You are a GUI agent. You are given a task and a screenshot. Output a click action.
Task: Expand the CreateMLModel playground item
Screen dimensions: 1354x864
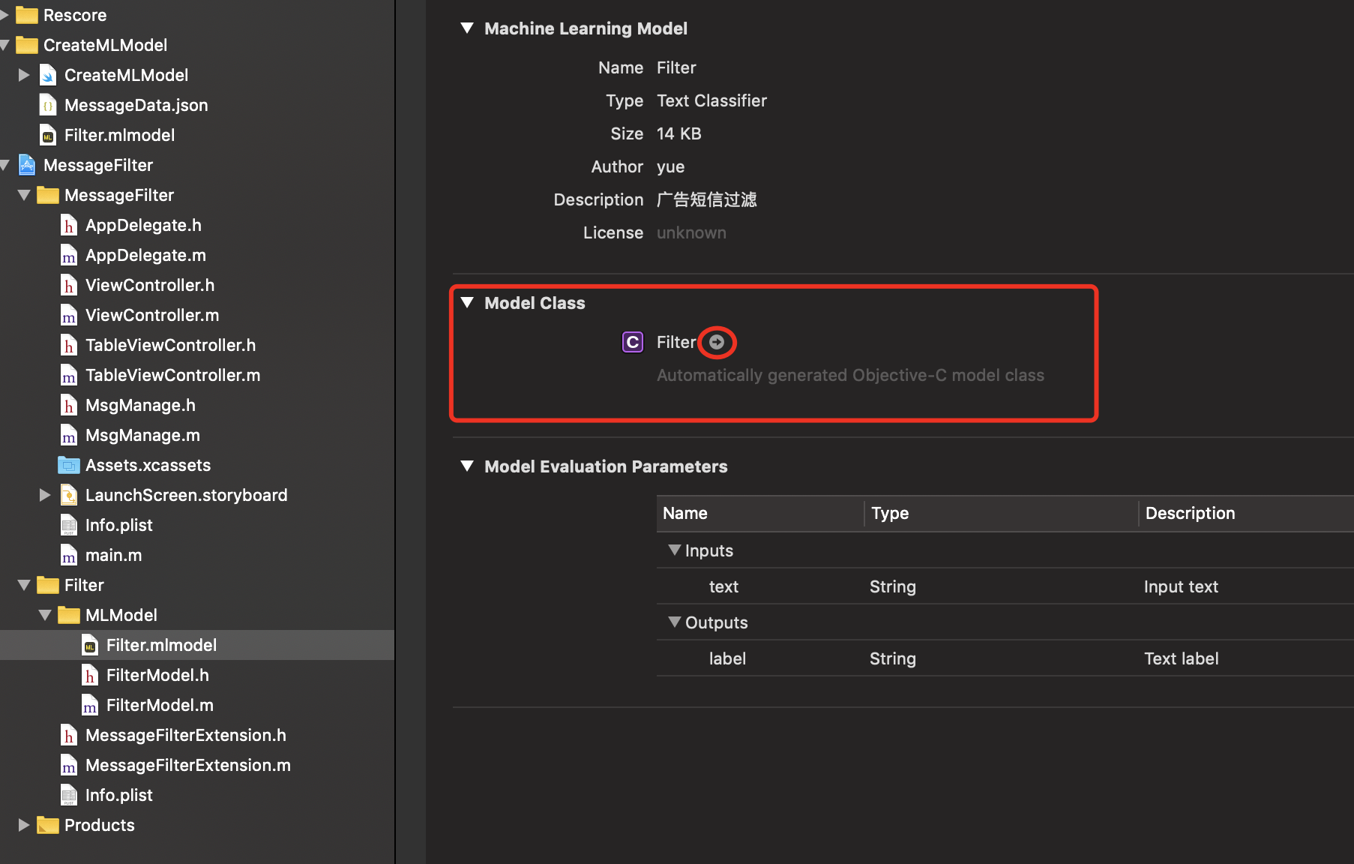[x=24, y=75]
